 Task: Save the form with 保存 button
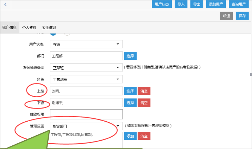click(x=242, y=16)
